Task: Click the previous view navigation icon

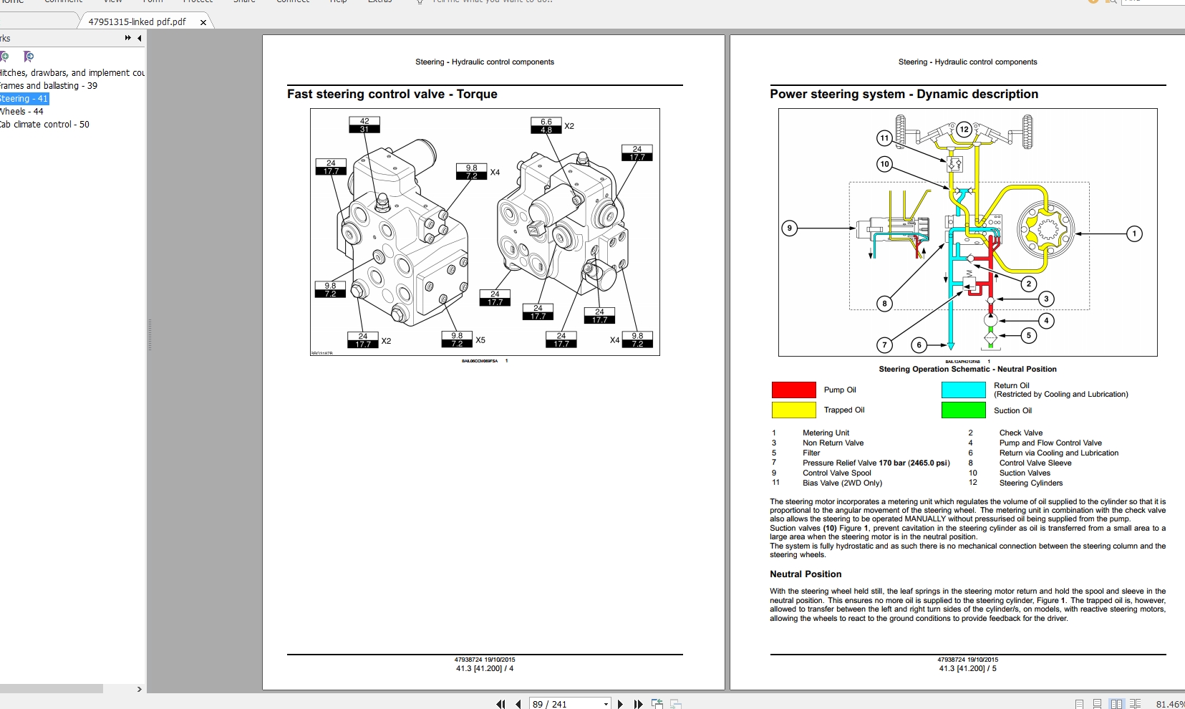Action: click(657, 704)
